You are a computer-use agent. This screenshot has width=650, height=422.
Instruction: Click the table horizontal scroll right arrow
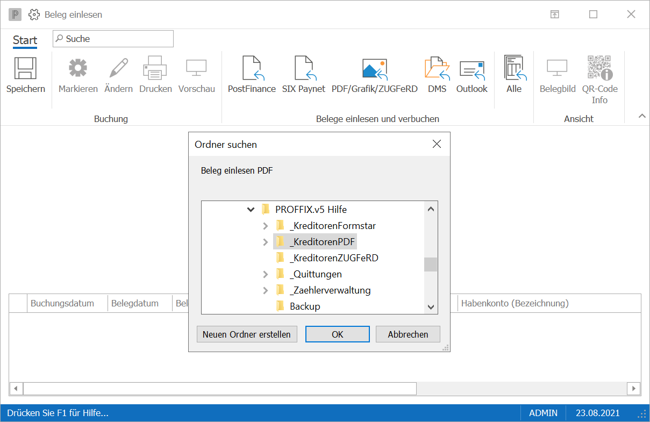coord(634,388)
